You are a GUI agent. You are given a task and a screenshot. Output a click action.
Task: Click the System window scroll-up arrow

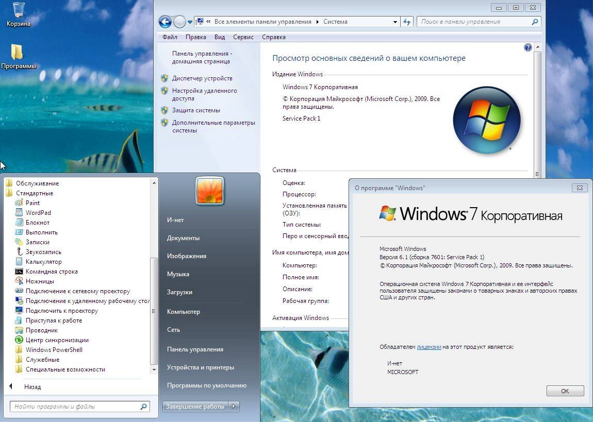[538, 47]
